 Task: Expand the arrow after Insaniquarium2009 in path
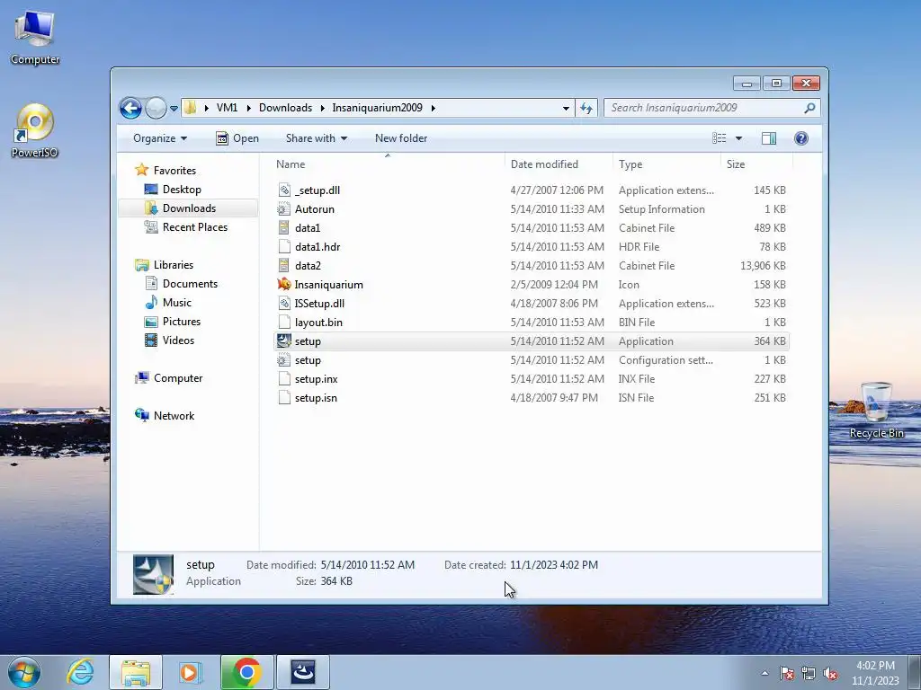tap(434, 108)
